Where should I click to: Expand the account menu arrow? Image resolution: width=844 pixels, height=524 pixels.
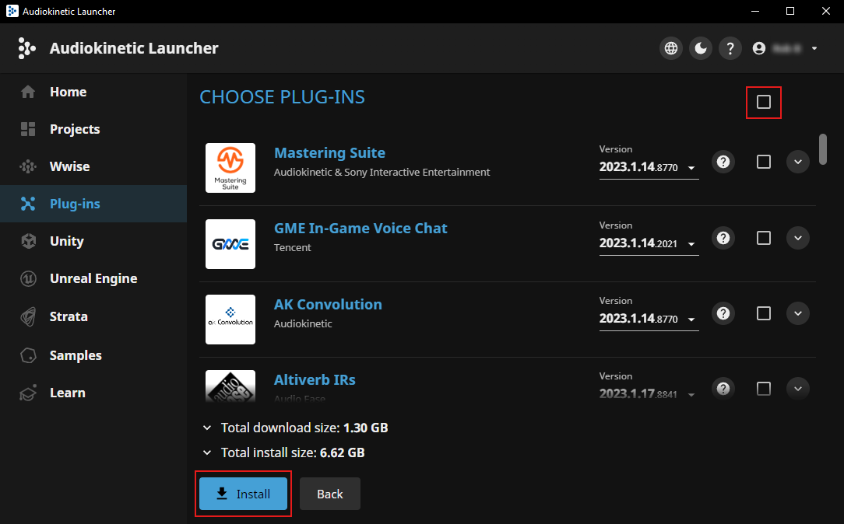pyautogui.click(x=814, y=48)
